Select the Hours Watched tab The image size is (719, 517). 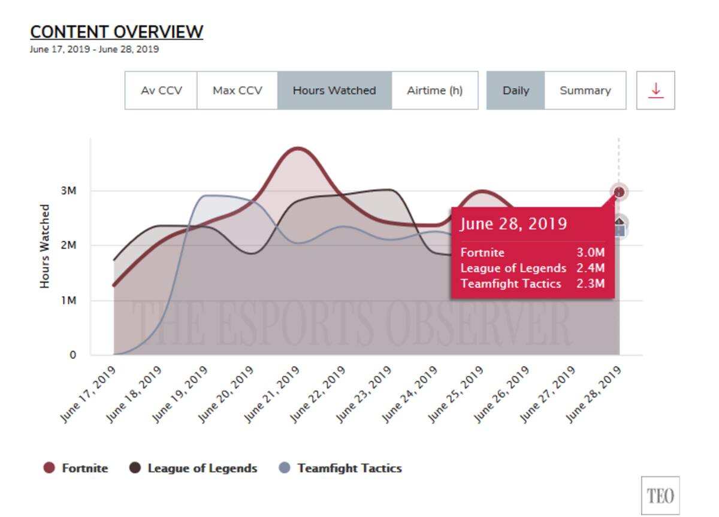pos(334,90)
